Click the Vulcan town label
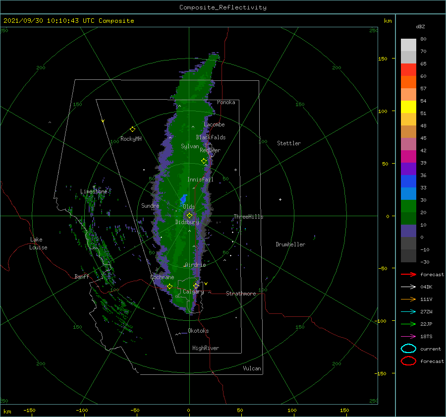The image size is (446, 417). coord(252,368)
